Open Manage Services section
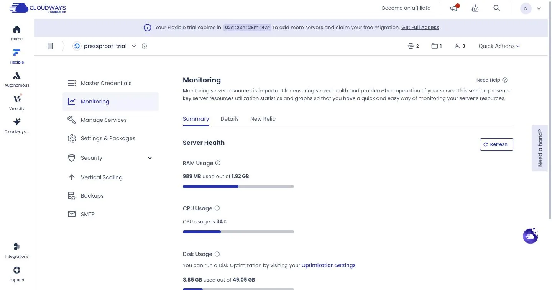Screen dimensions: 552x290 (110, 120)
